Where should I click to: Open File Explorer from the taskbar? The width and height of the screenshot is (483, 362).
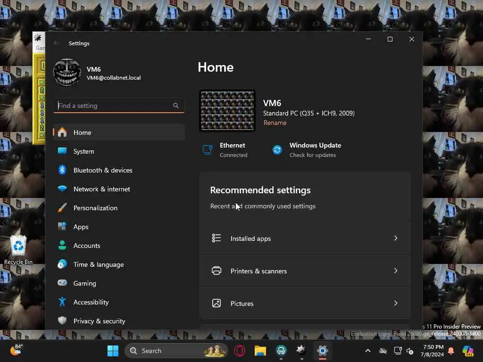click(260, 351)
